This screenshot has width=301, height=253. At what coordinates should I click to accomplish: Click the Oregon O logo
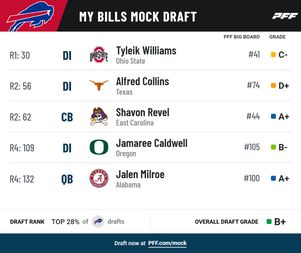(x=99, y=147)
